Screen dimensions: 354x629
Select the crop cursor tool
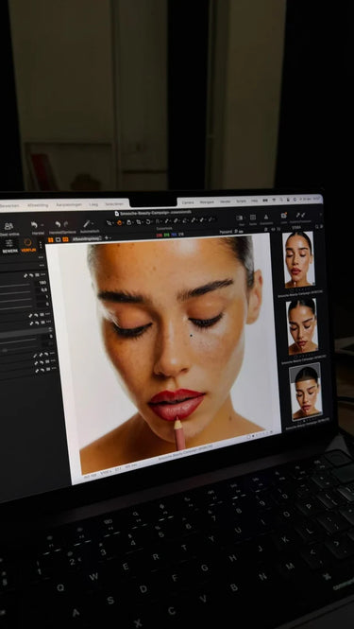(139, 221)
